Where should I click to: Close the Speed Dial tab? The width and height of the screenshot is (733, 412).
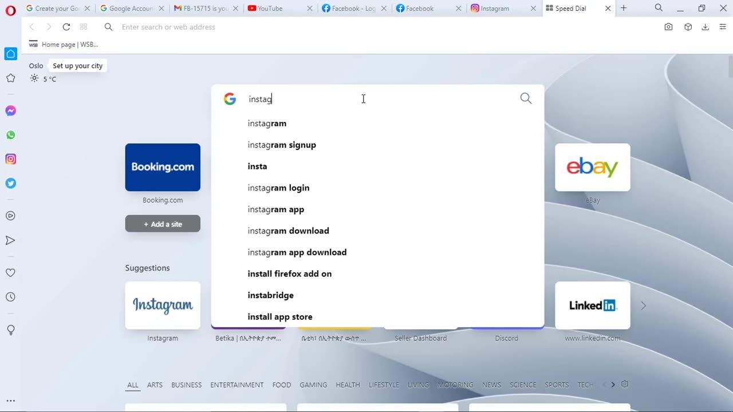click(x=608, y=9)
